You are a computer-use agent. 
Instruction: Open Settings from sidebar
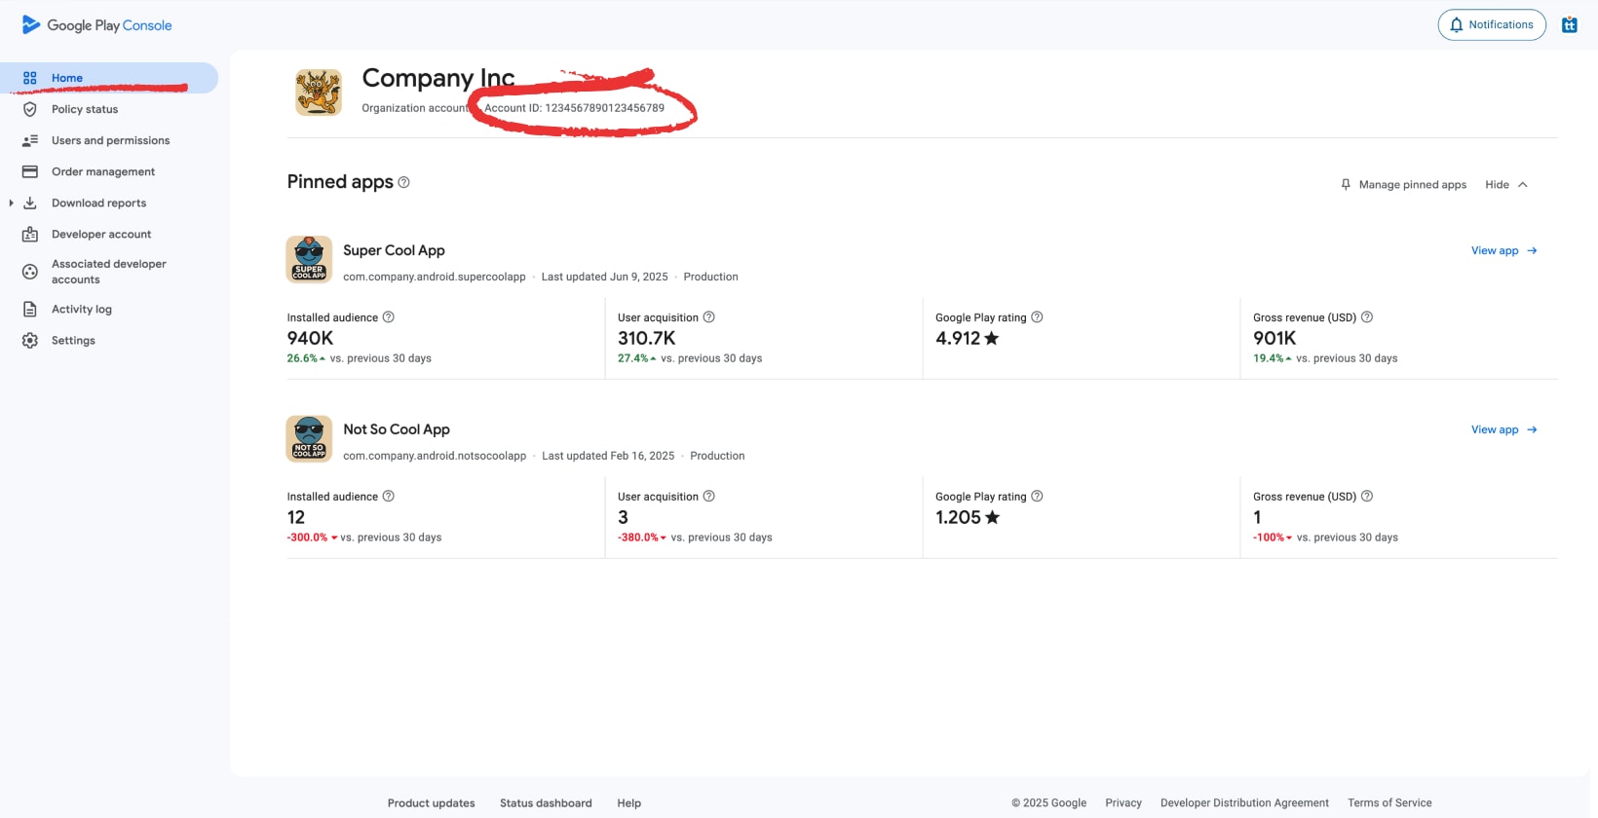[x=73, y=340]
